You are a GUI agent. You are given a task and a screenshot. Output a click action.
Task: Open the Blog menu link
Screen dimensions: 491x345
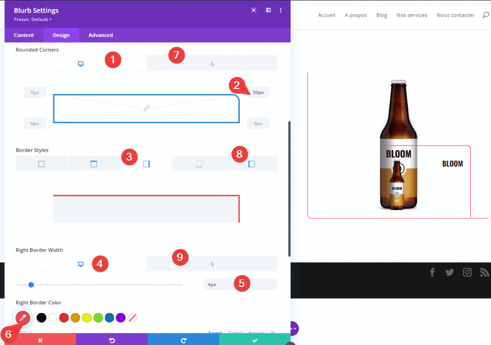(382, 15)
